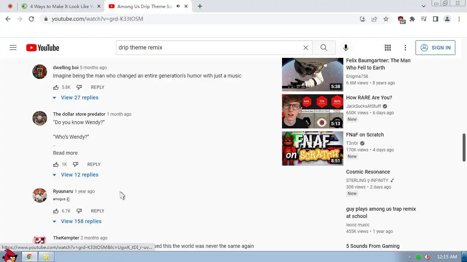Screen dimensions: 467x262
Task: Open The dollar store predator's avatar
Action: (x=40, y=118)
